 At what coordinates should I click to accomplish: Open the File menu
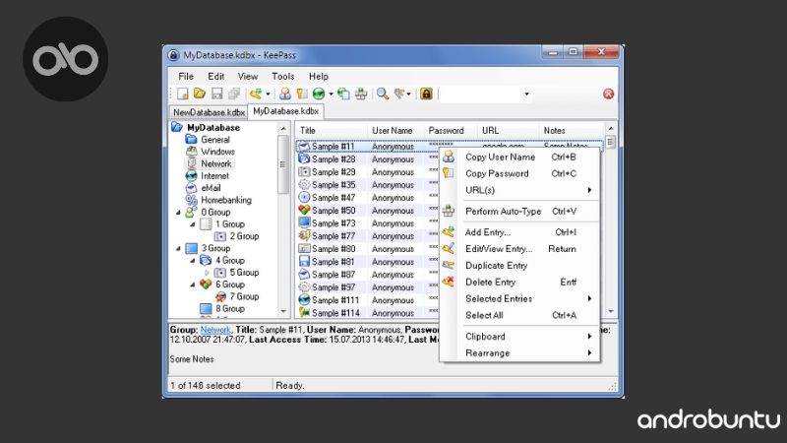pos(186,77)
